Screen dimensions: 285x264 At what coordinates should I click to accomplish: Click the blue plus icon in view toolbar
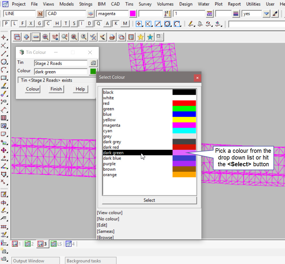[27, 37]
